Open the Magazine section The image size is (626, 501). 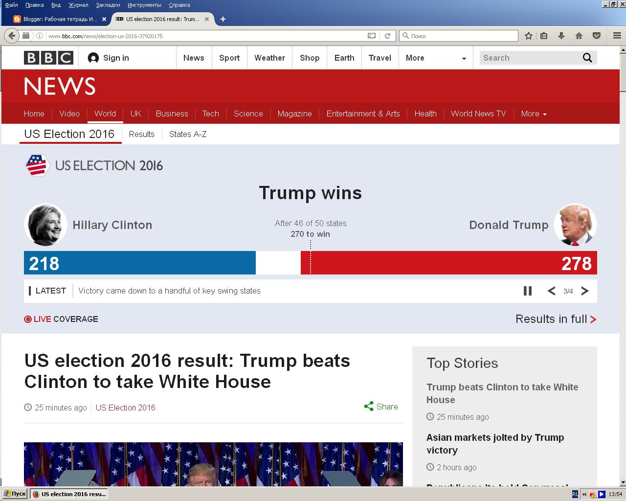click(x=294, y=114)
